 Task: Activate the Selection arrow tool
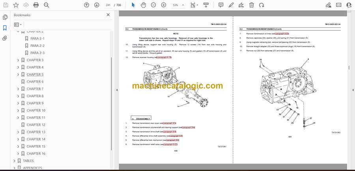[x=133, y=5]
